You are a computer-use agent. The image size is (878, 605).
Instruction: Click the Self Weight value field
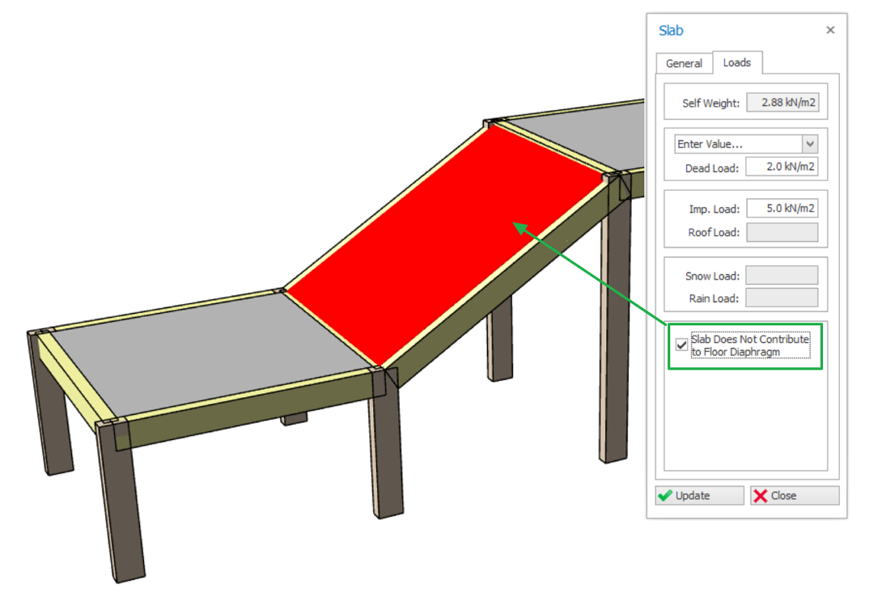click(781, 103)
